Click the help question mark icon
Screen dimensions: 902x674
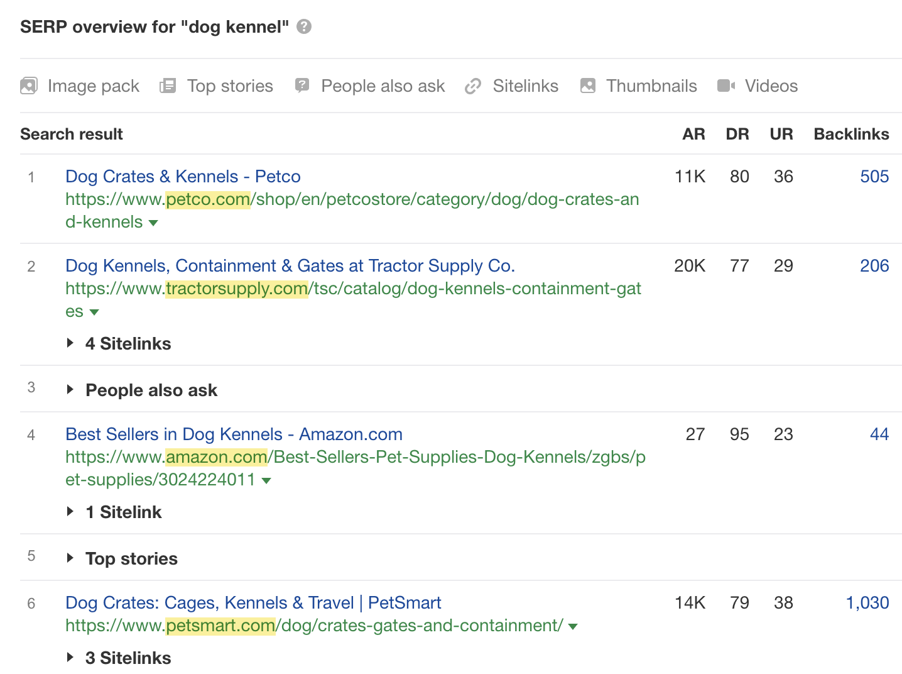pyautogui.click(x=304, y=26)
